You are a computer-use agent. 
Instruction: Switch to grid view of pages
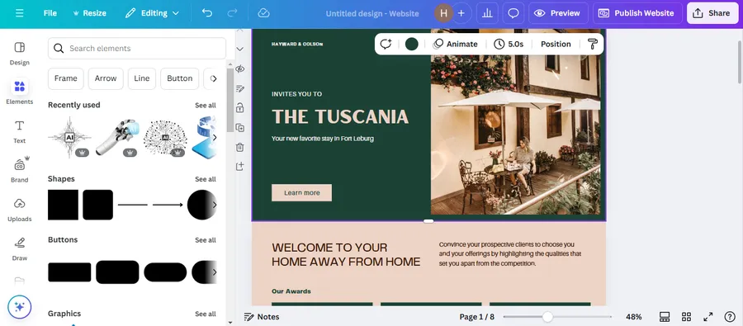point(686,317)
